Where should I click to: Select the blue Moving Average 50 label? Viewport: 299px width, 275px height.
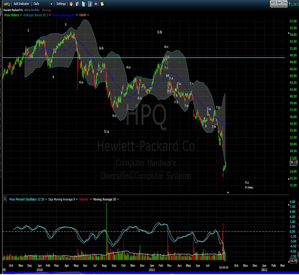tap(63, 15)
